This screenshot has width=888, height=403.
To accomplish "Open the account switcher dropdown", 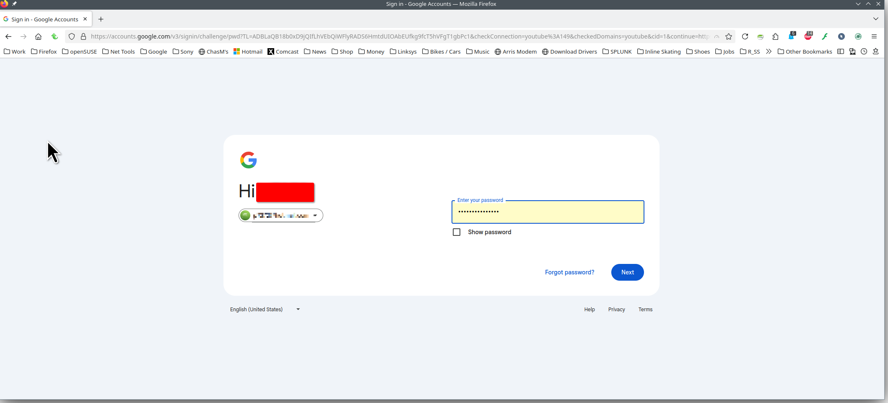I will point(281,215).
